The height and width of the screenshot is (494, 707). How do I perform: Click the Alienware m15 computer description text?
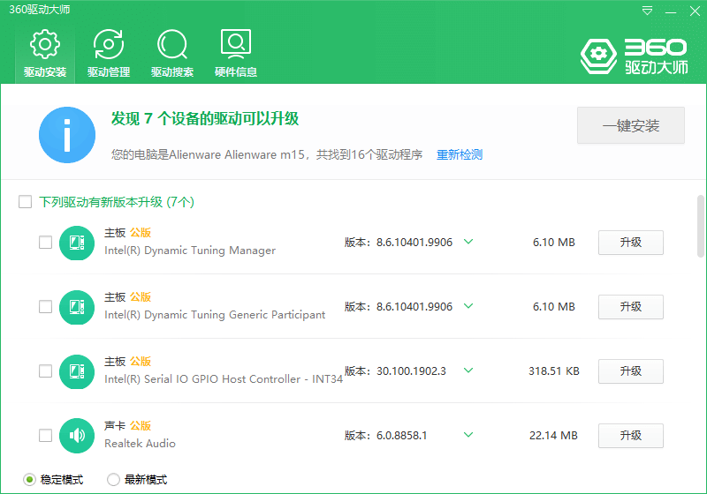tap(267, 154)
